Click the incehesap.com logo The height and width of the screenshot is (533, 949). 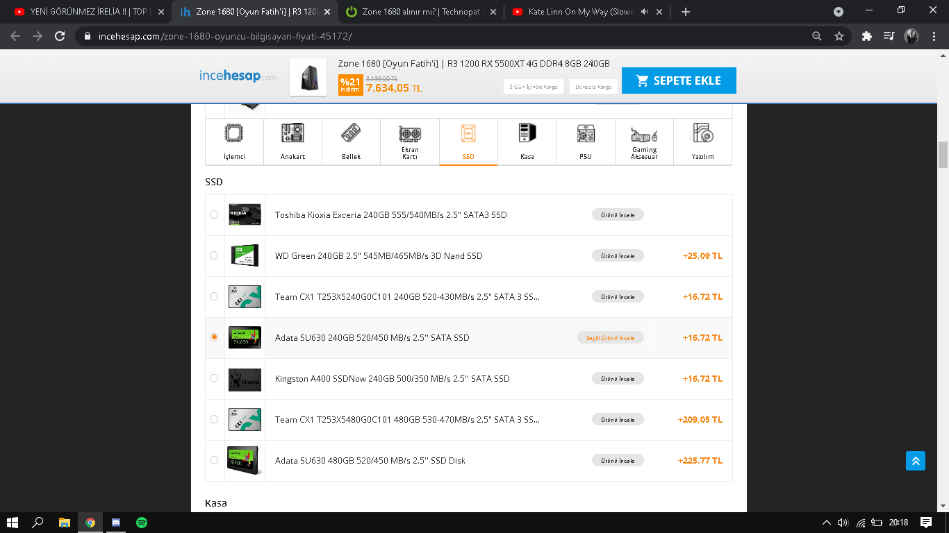pyautogui.click(x=237, y=76)
